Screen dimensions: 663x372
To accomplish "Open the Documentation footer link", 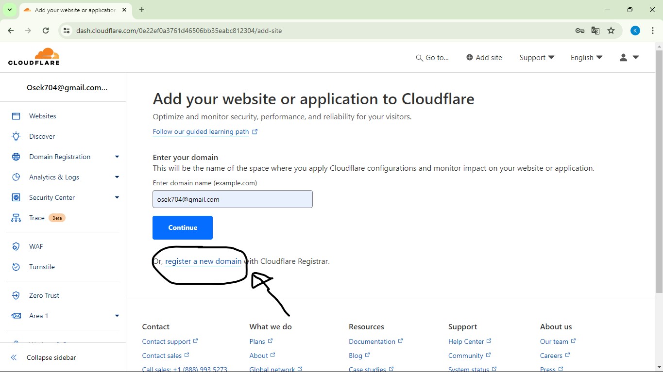I will coord(376,341).
